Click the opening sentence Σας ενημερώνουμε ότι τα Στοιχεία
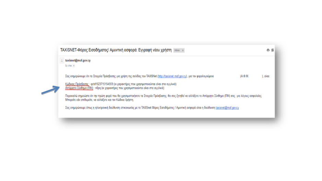 click(x=110, y=76)
